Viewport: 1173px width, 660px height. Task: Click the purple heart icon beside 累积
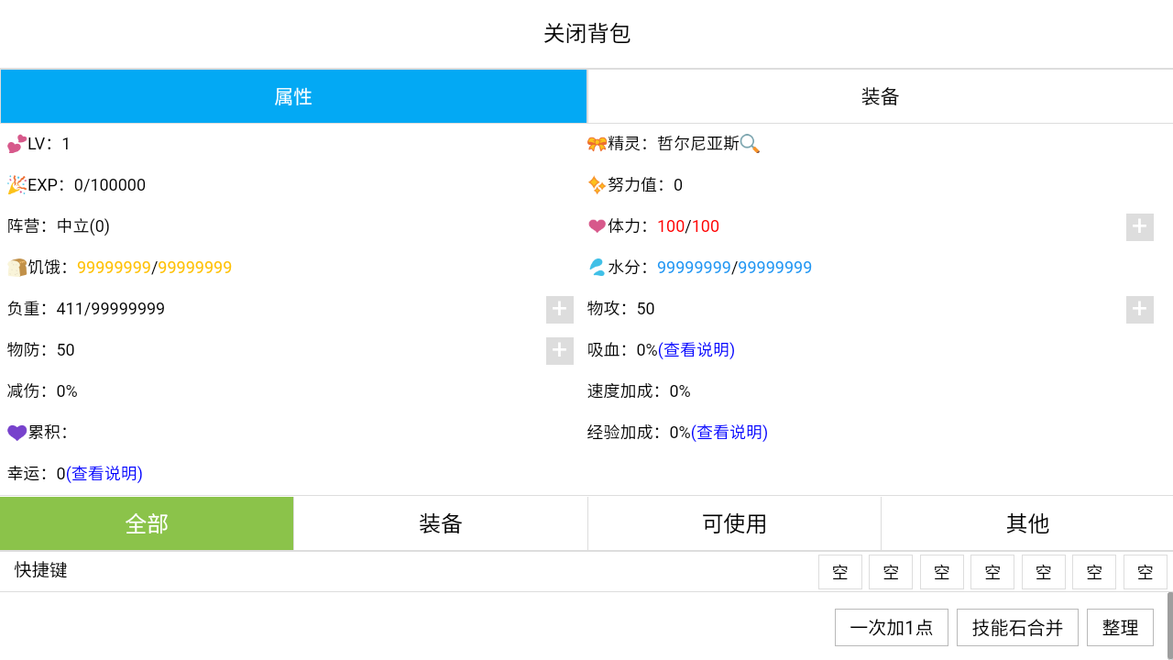pyautogui.click(x=16, y=432)
